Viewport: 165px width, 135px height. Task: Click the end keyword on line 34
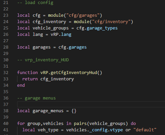pyautogui.click(x=21, y=85)
